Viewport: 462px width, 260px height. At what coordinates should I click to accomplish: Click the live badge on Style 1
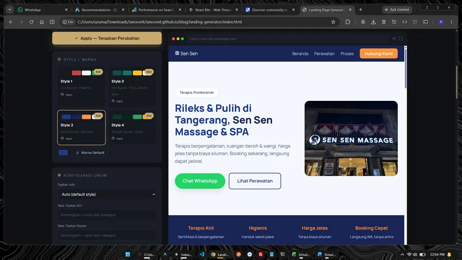point(98,72)
